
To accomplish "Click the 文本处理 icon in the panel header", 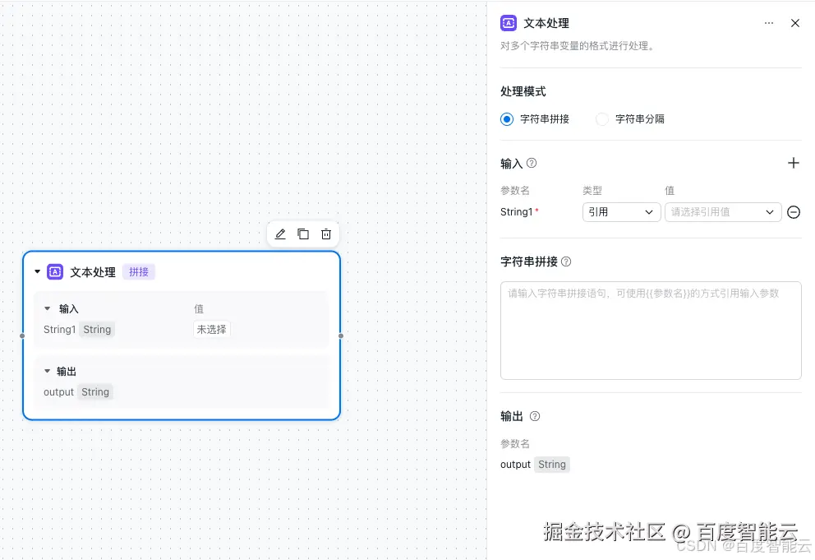I will (507, 23).
